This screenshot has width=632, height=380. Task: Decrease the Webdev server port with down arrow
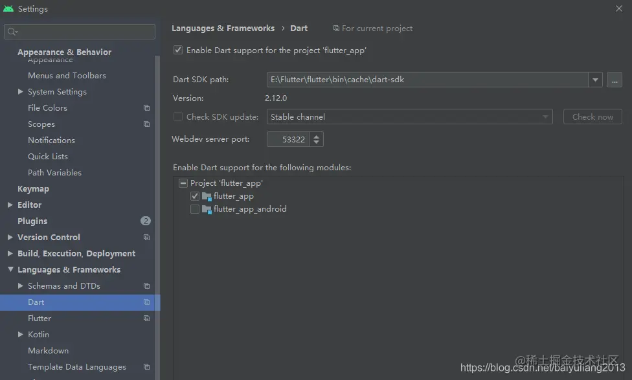click(x=317, y=142)
